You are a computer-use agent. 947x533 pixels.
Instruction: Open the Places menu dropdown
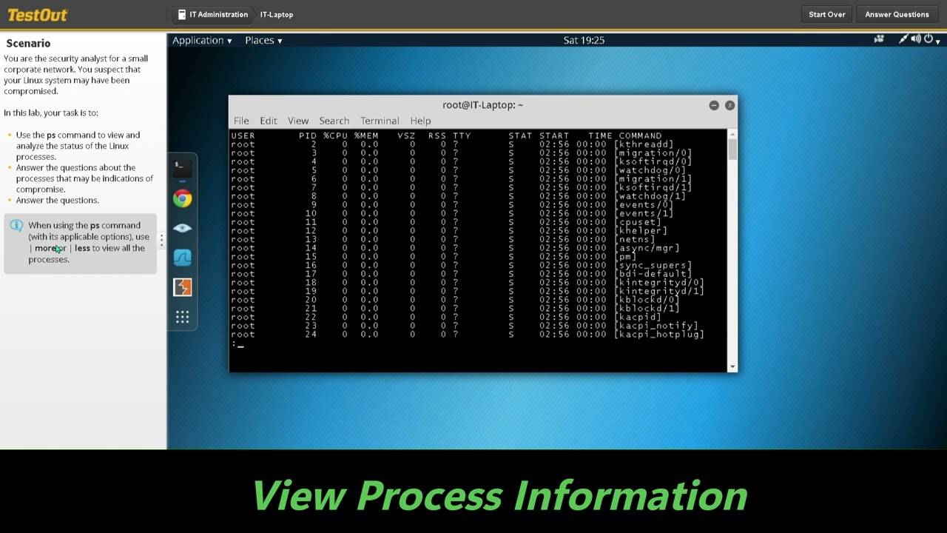[x=263, y=40]
